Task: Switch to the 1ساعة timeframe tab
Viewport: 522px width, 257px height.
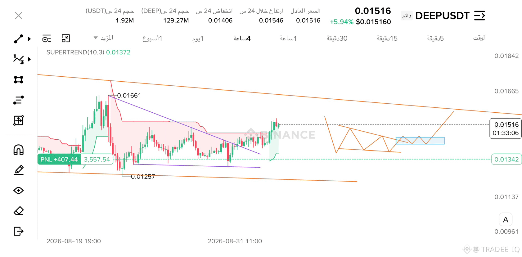Action: click(288, 38)
